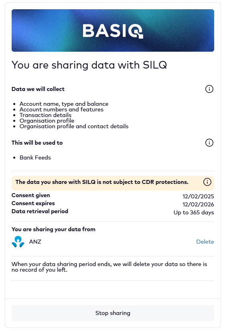Click info icon in CDR protections banner

coord(207,182)
